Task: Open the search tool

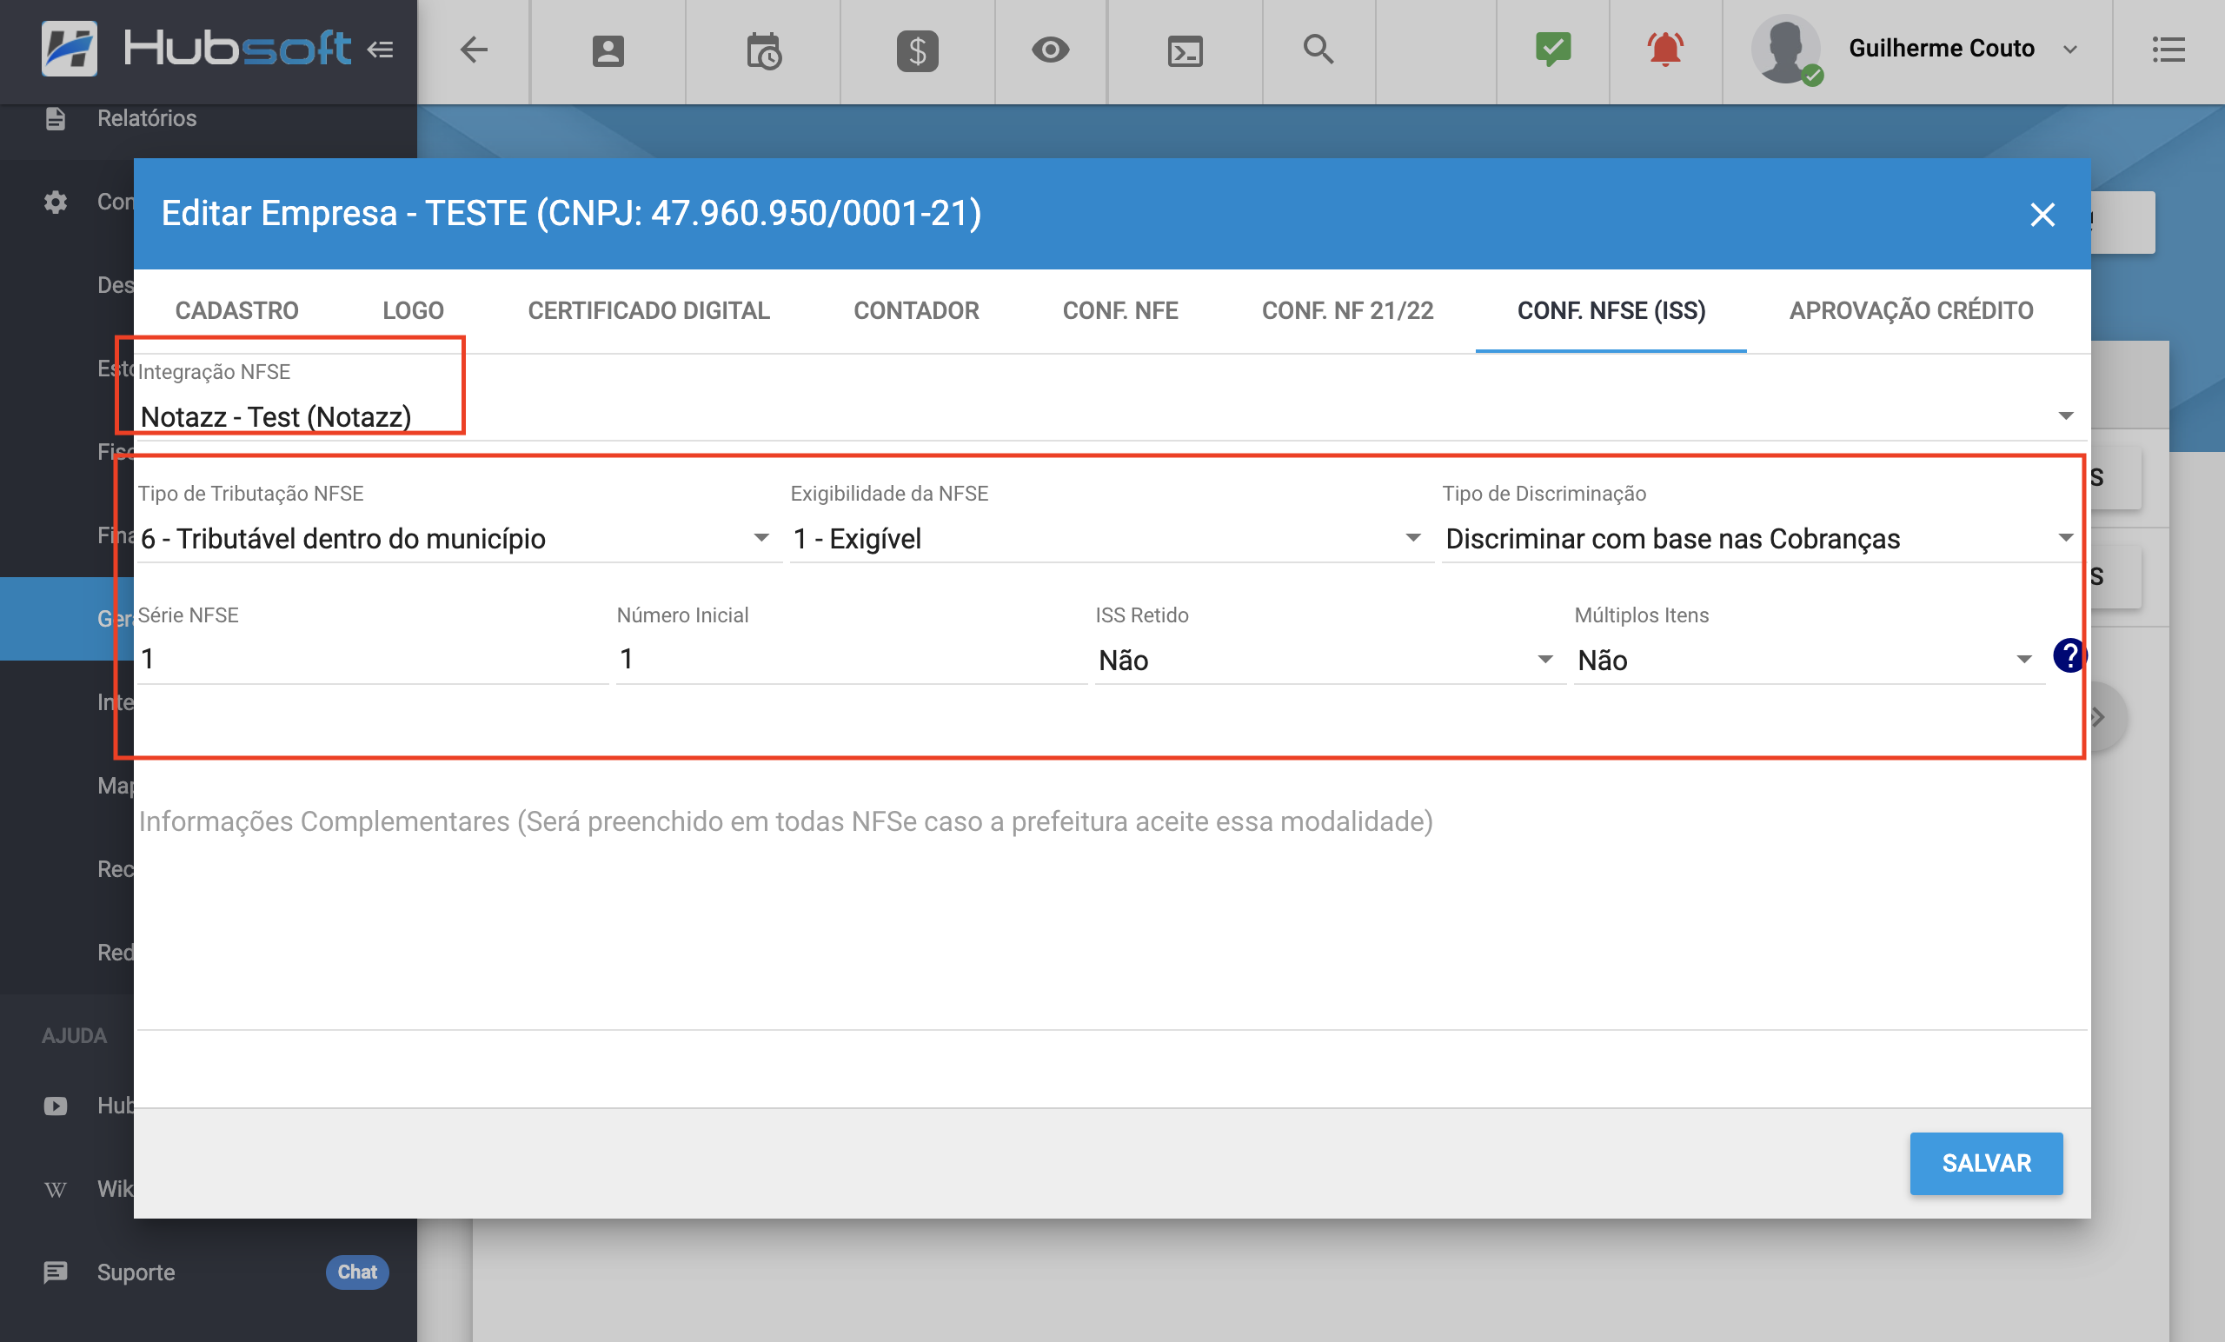Action: point(1318,50)
